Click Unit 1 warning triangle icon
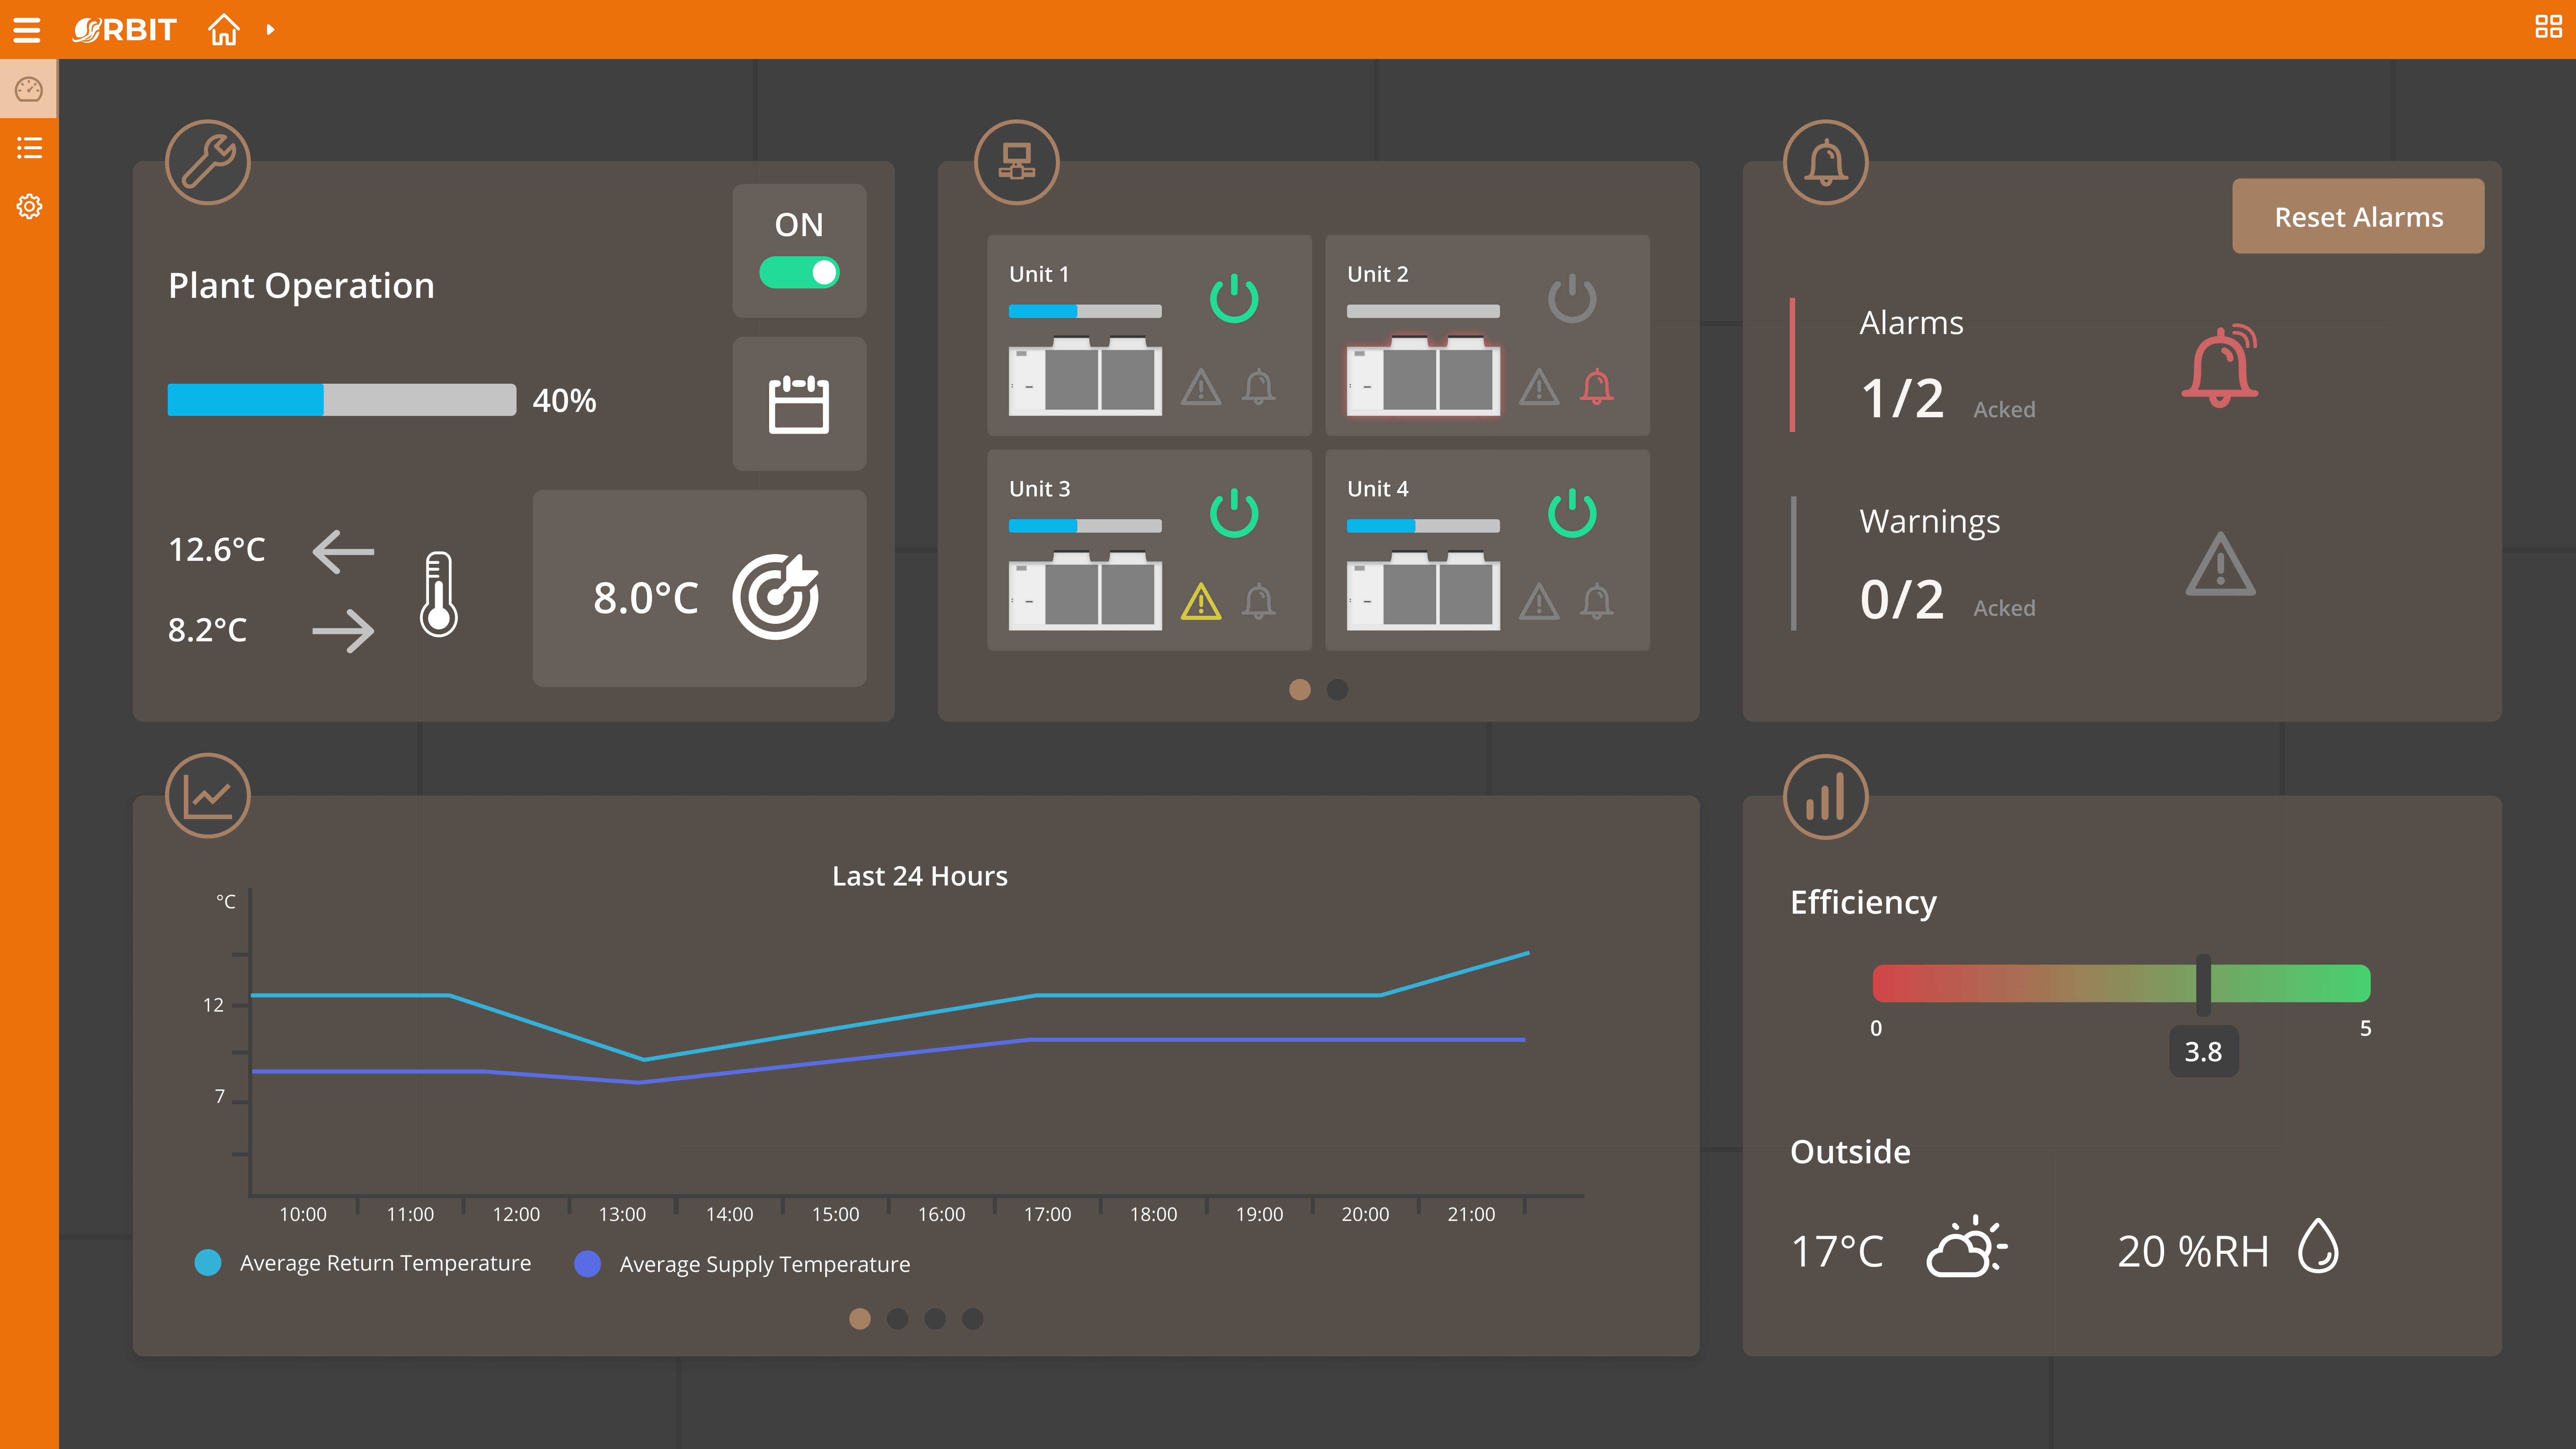This screenshot has width=2576, height=1449. click(1201, 387)
